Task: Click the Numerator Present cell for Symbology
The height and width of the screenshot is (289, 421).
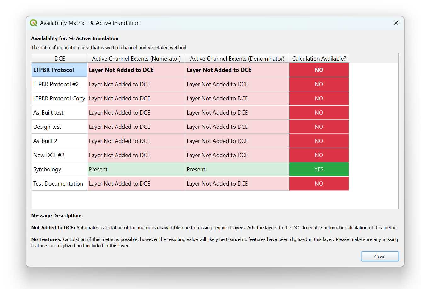Action: click(136, 169)
